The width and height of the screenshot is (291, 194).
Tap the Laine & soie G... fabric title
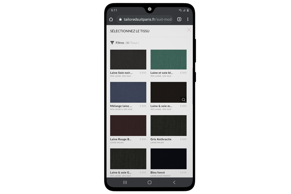click(x=121, y=172)
